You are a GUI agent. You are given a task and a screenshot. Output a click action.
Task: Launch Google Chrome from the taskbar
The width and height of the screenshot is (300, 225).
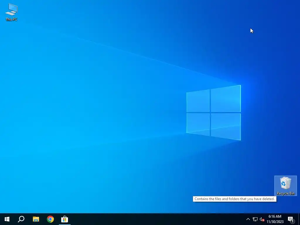click(50, 219)
